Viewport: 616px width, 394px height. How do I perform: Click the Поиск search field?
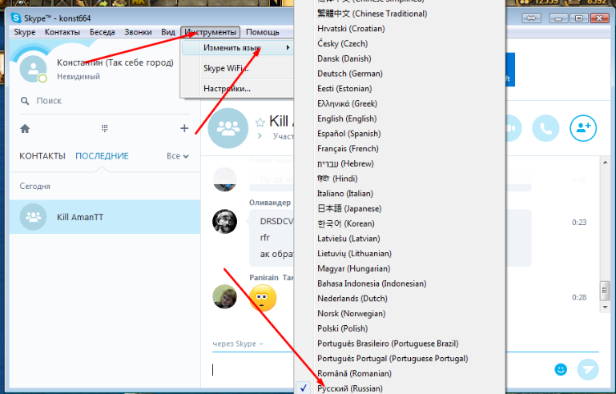(106, 101)
